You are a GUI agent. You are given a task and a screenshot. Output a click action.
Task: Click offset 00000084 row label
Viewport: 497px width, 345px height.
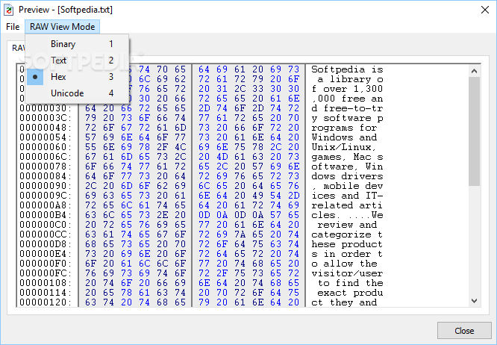point(46,176)
